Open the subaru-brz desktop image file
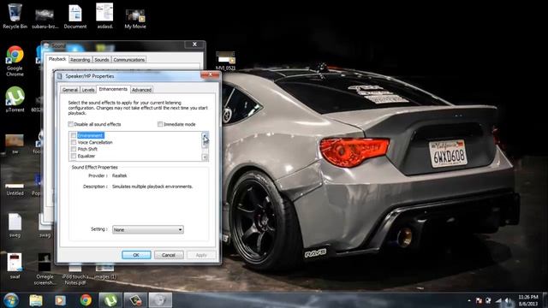The image size is (548, 308). click(x=45, y=18)
